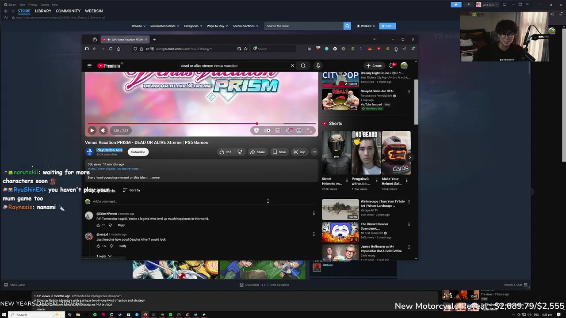Open Steam Cart
The height and width of the screenshot is (318, 566).
pyautogui.click(x=387, y=26)
